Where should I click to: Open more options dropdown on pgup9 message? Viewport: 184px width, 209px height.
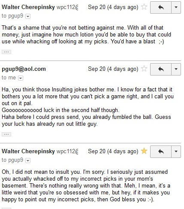[x=176, y=69]
